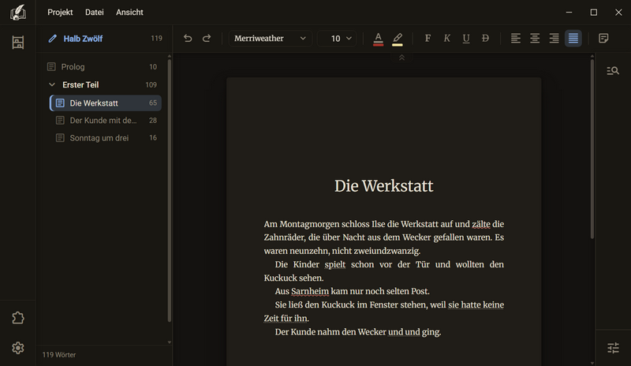Open the plugins puzzle piece icon
Image resolution: width=631 pixels, height=366 pixels.
point(17,318)
